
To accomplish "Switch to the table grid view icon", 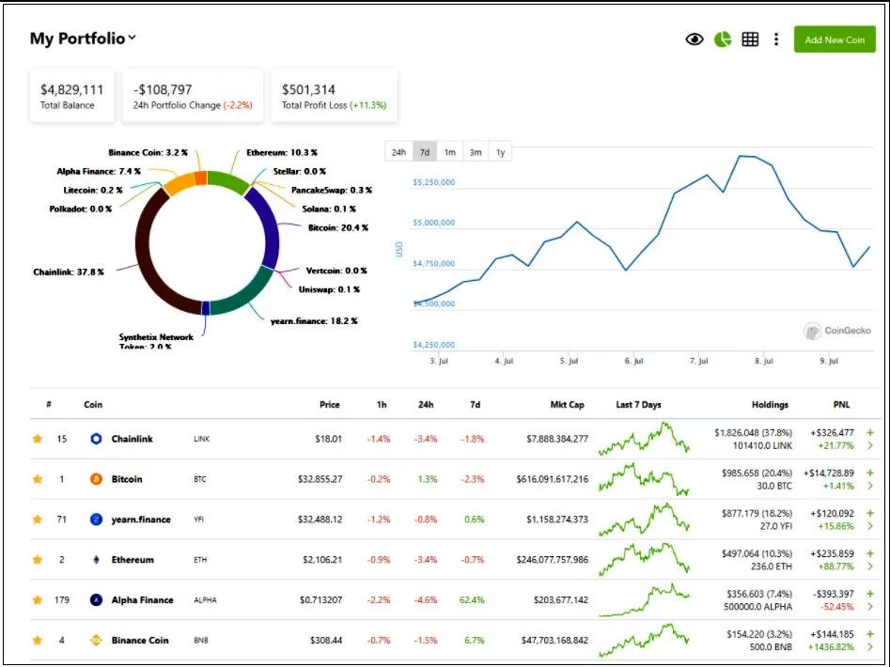I will 750,39.
